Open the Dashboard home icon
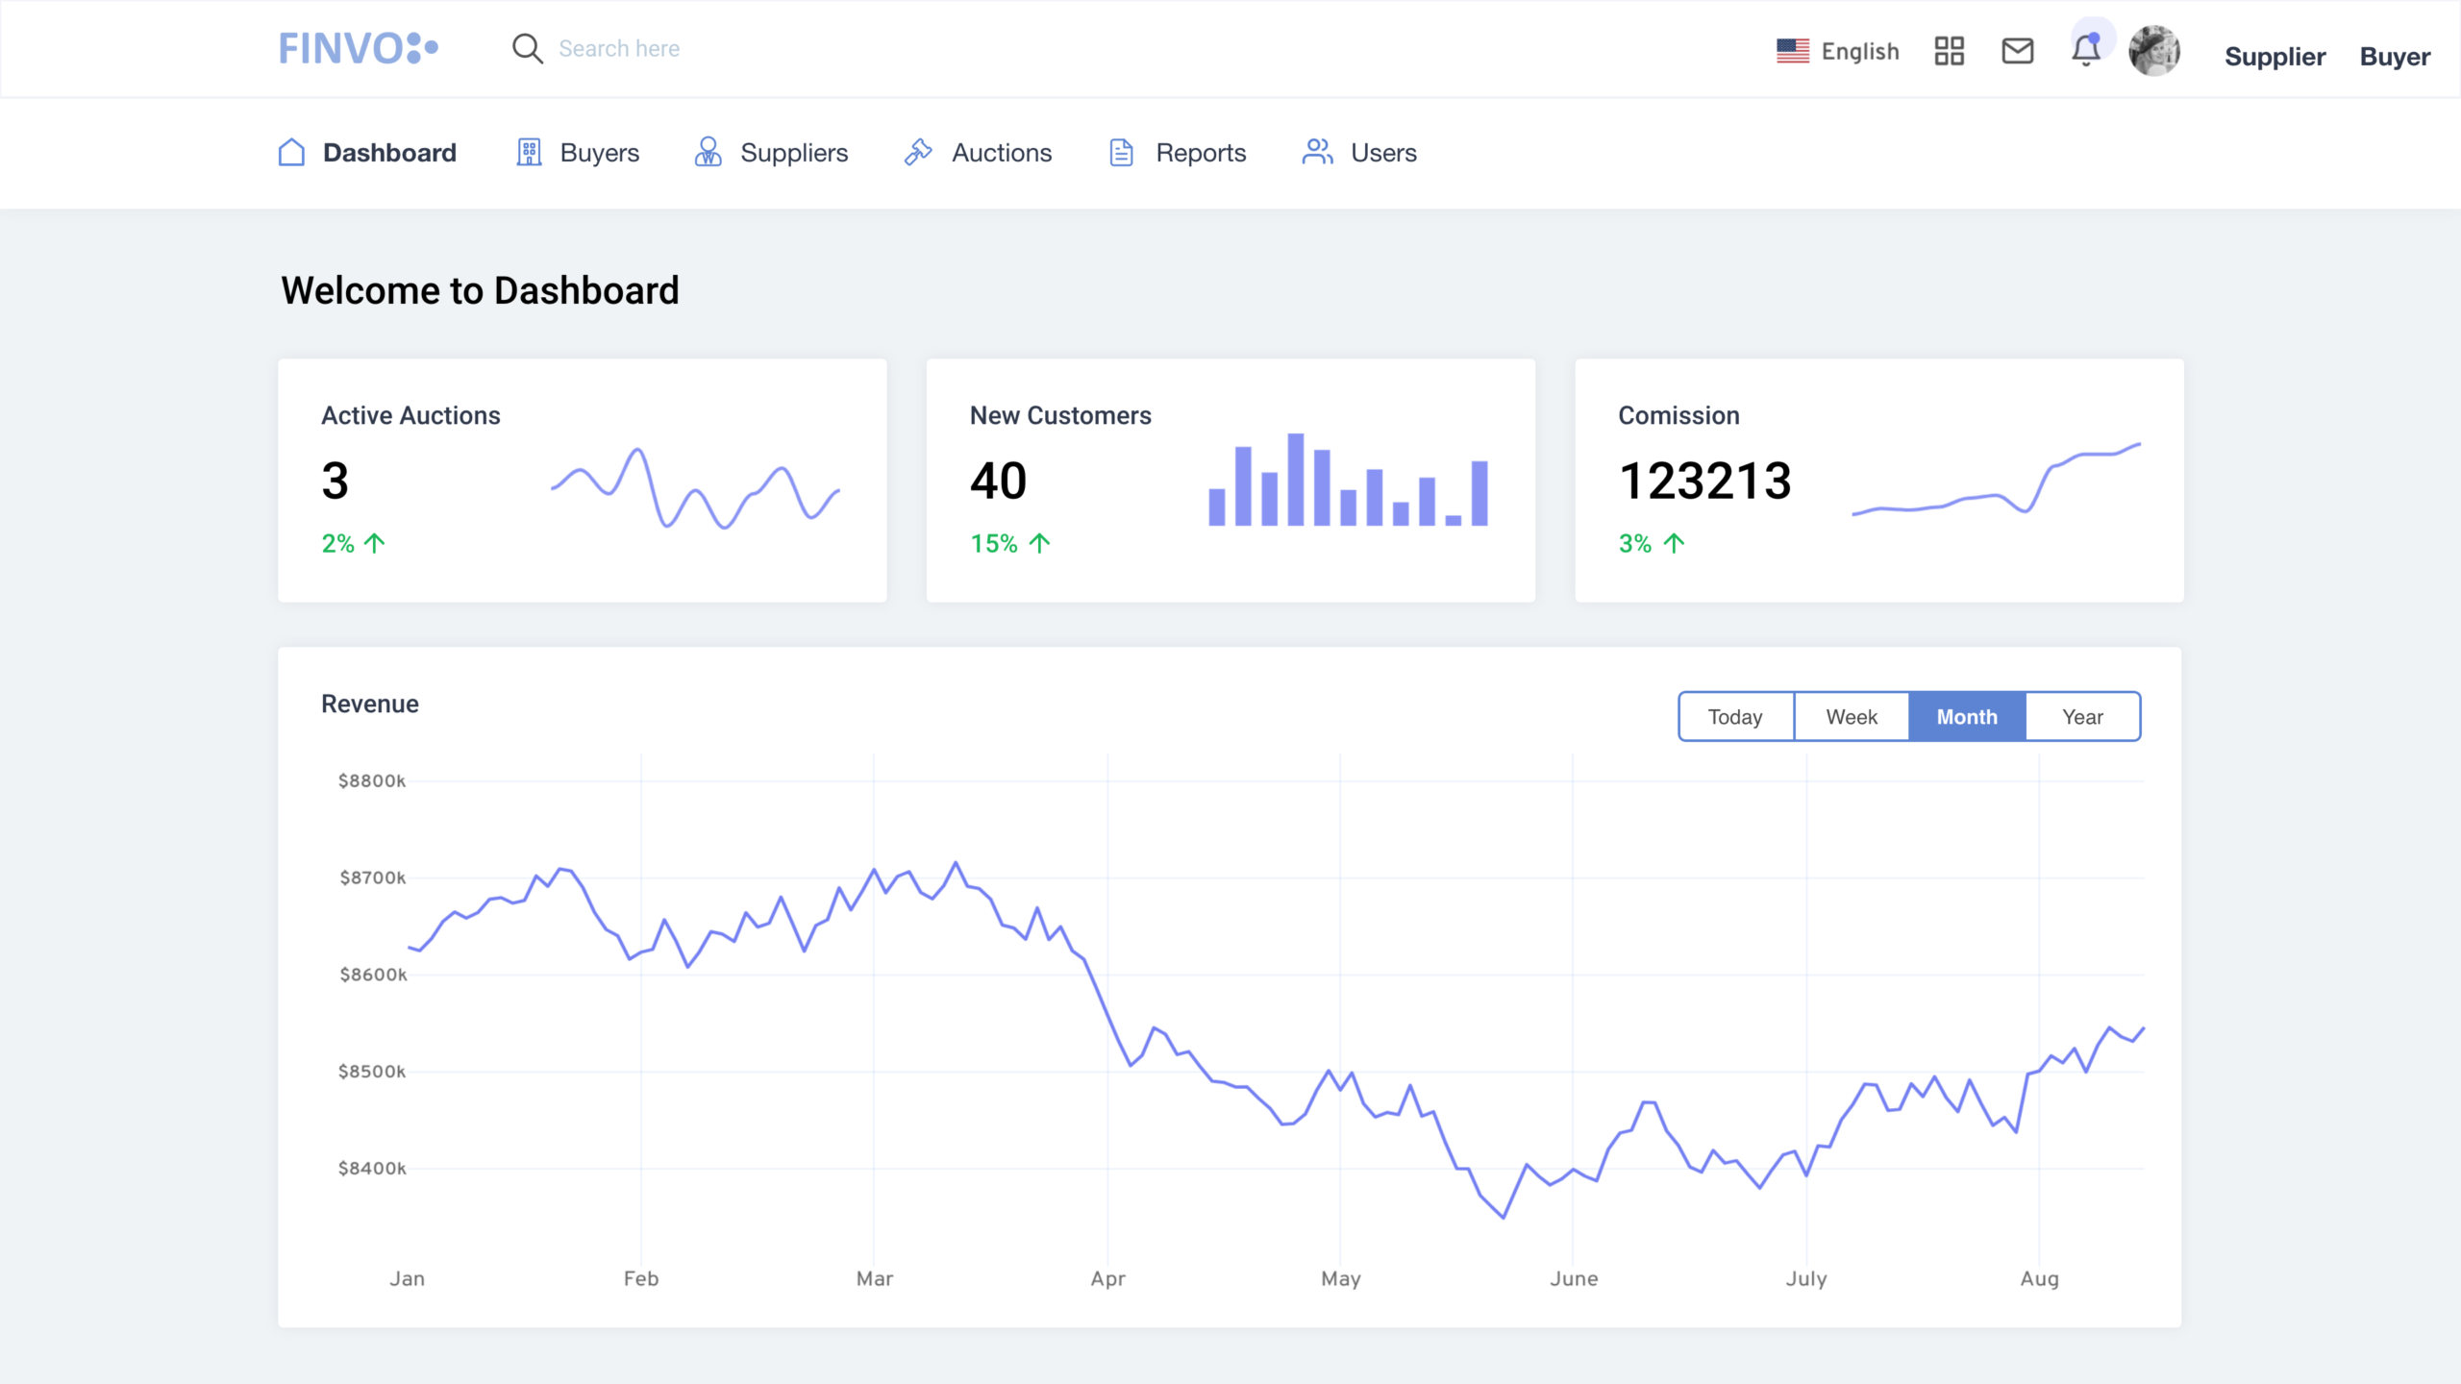This screenshot has width=2461, height=1384. coord(290,152)
